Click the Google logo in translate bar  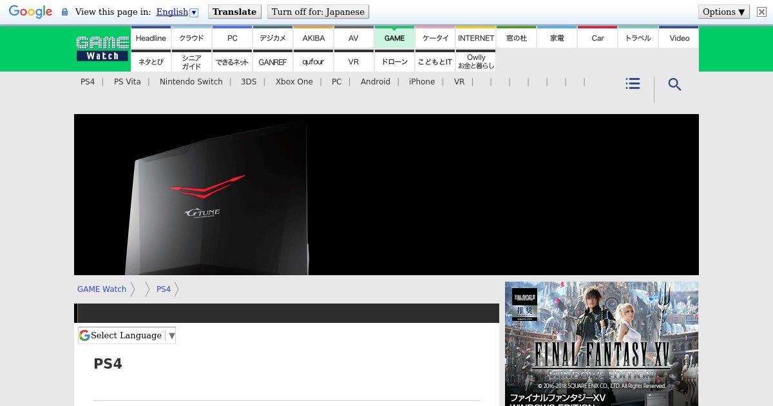30,12
